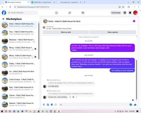Attach a file with the photo icon
141x113 pixels.
point(48,105)
